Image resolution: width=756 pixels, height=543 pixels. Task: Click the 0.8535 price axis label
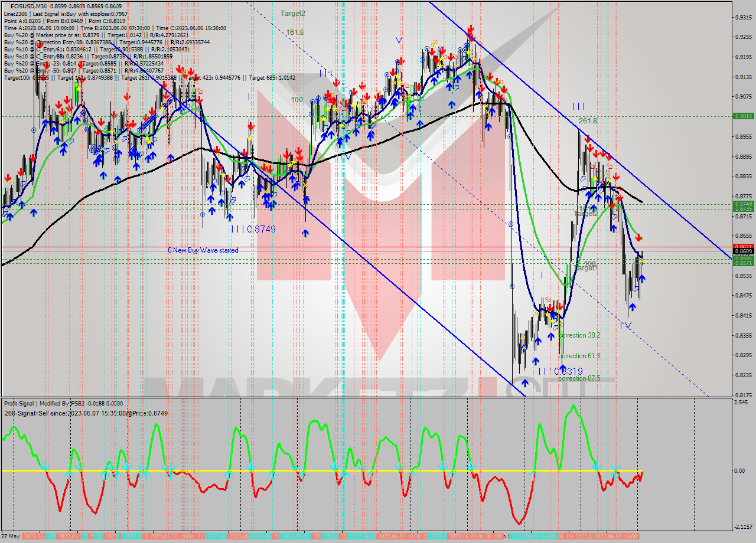[x=743, y=276]
